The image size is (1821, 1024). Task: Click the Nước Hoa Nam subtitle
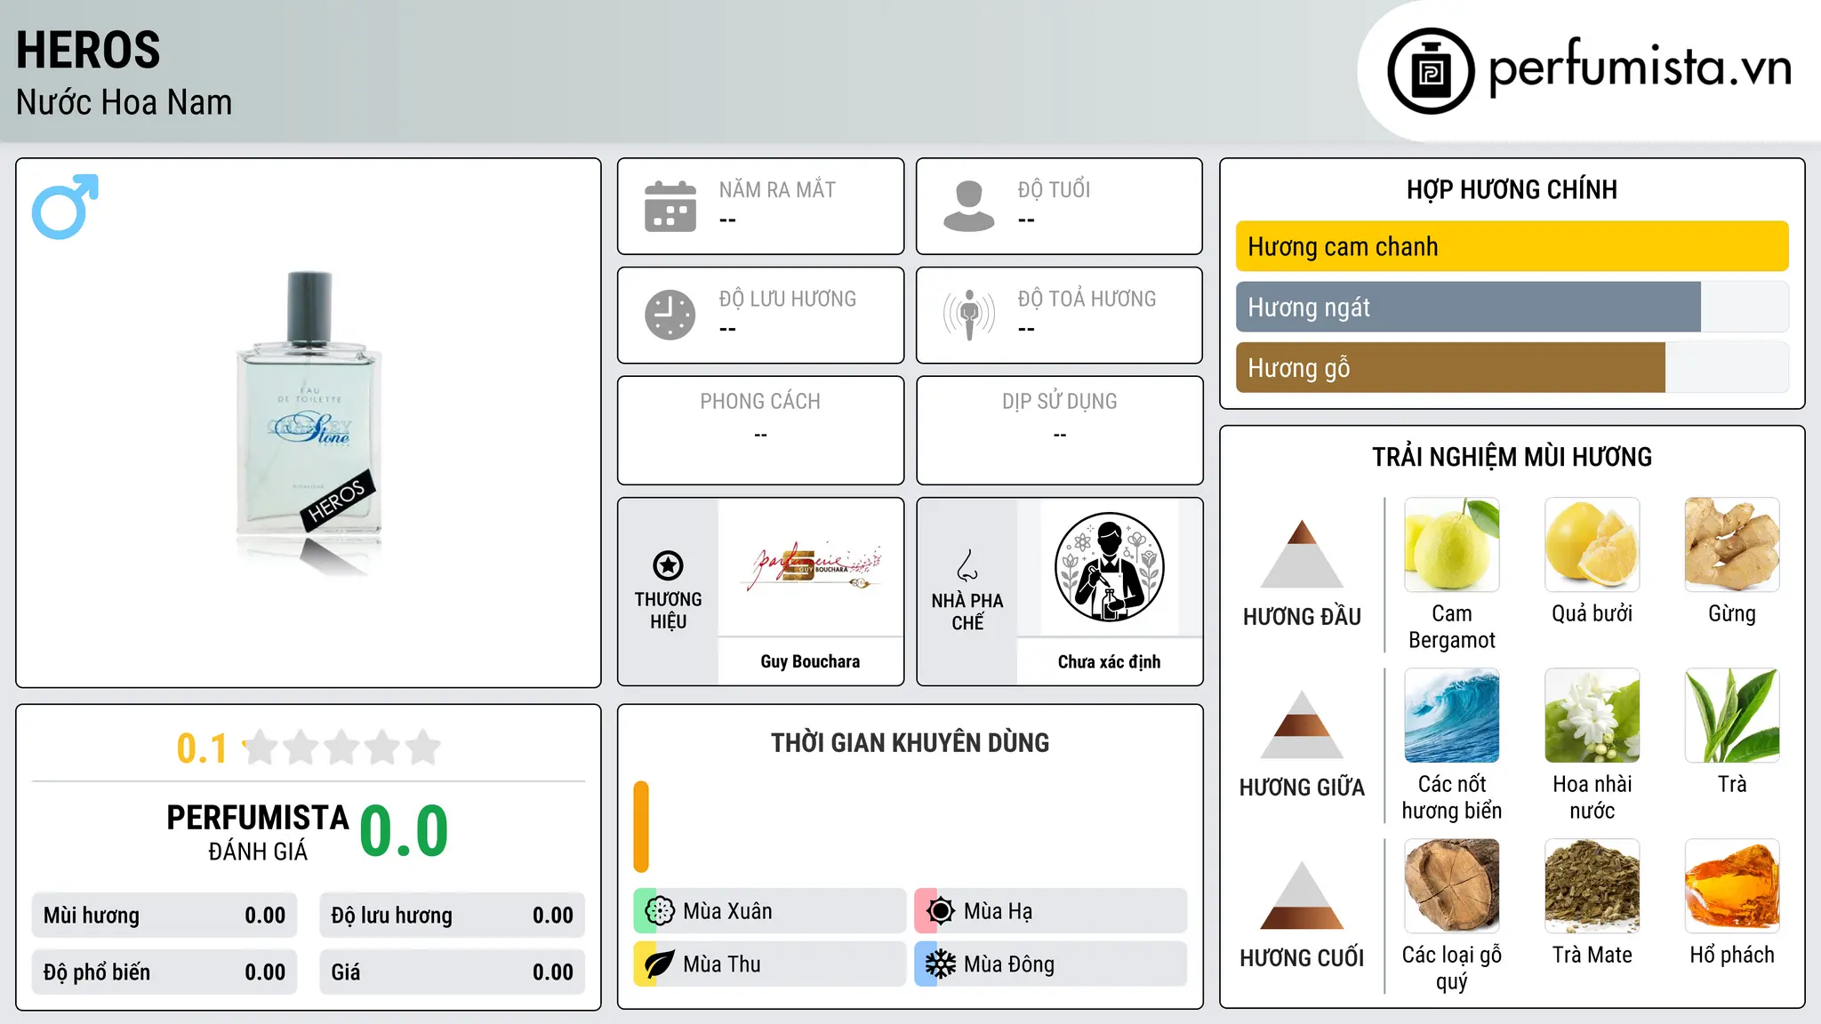coord(124,102)
